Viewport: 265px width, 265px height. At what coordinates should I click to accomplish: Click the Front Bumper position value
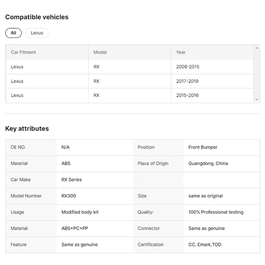(x=203, y=147)
